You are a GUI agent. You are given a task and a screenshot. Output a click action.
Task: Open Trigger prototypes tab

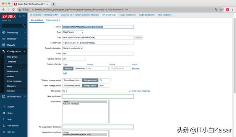[x=128, y=15]
